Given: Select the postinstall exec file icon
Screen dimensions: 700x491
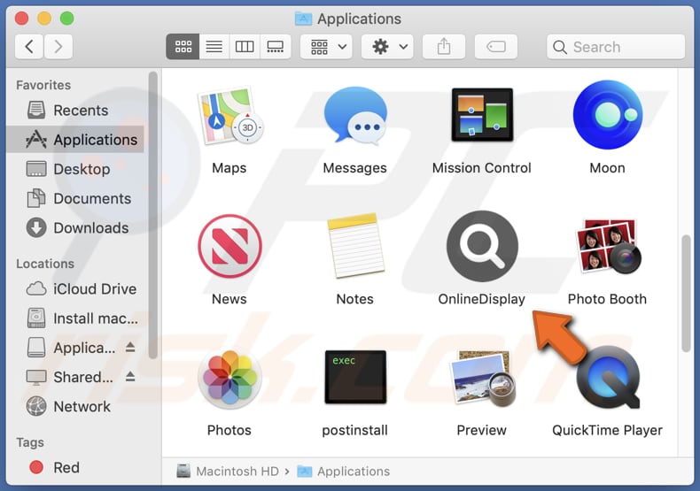Looking at the screenshot, I should click(x=355, y=377).
